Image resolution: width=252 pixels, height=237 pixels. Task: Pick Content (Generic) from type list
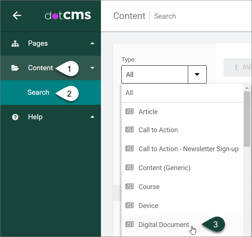click(164, 168)
